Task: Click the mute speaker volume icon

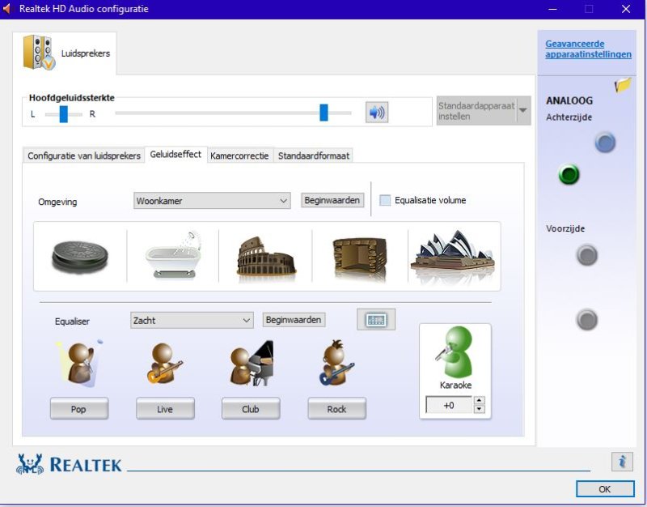Action: pyautogui.click(x=377, y=113)
